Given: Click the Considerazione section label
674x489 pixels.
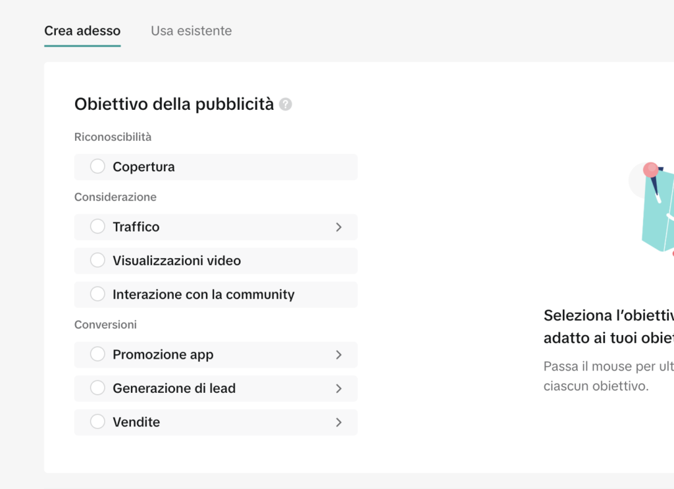Looking at the screenshot, I should pos(115,197).
